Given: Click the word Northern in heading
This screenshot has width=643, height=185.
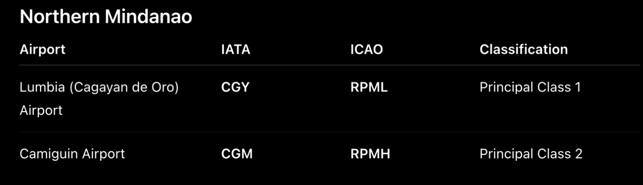Looking at the screenshot, I should pos(60,17).
